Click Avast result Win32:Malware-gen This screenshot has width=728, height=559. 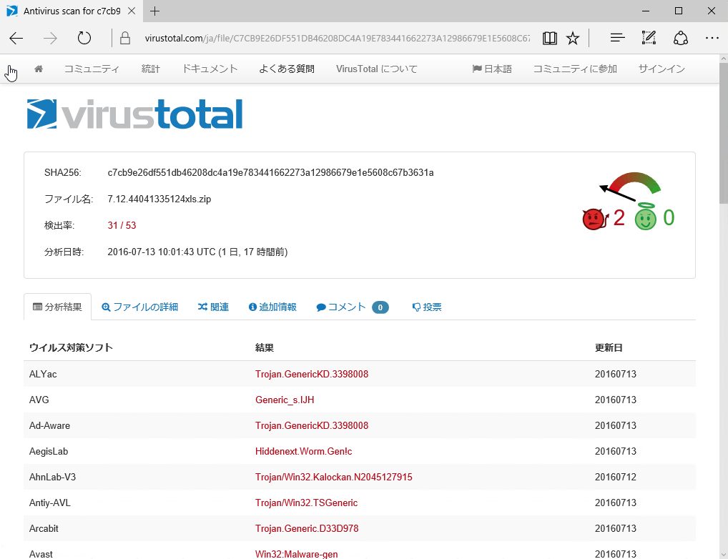coord(297,555)
